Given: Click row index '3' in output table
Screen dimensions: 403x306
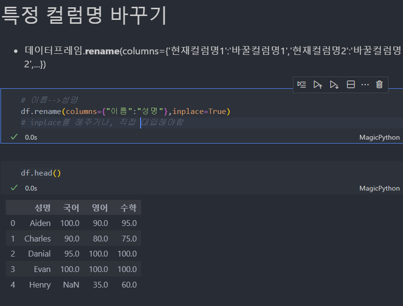Looking at the screenshot, I should coord(13,269).
